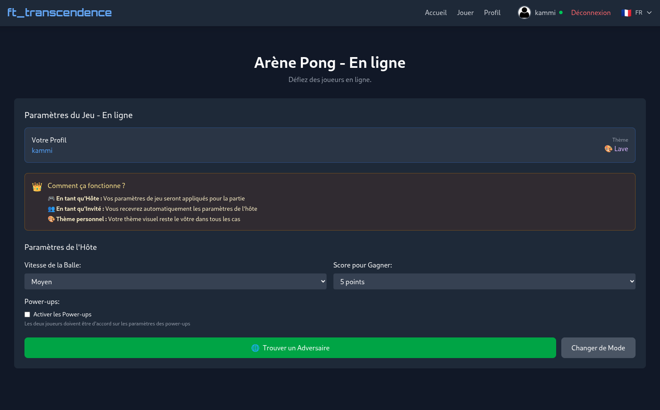
Task: Click the two-people icon for Invité
Action: (51, 209)
